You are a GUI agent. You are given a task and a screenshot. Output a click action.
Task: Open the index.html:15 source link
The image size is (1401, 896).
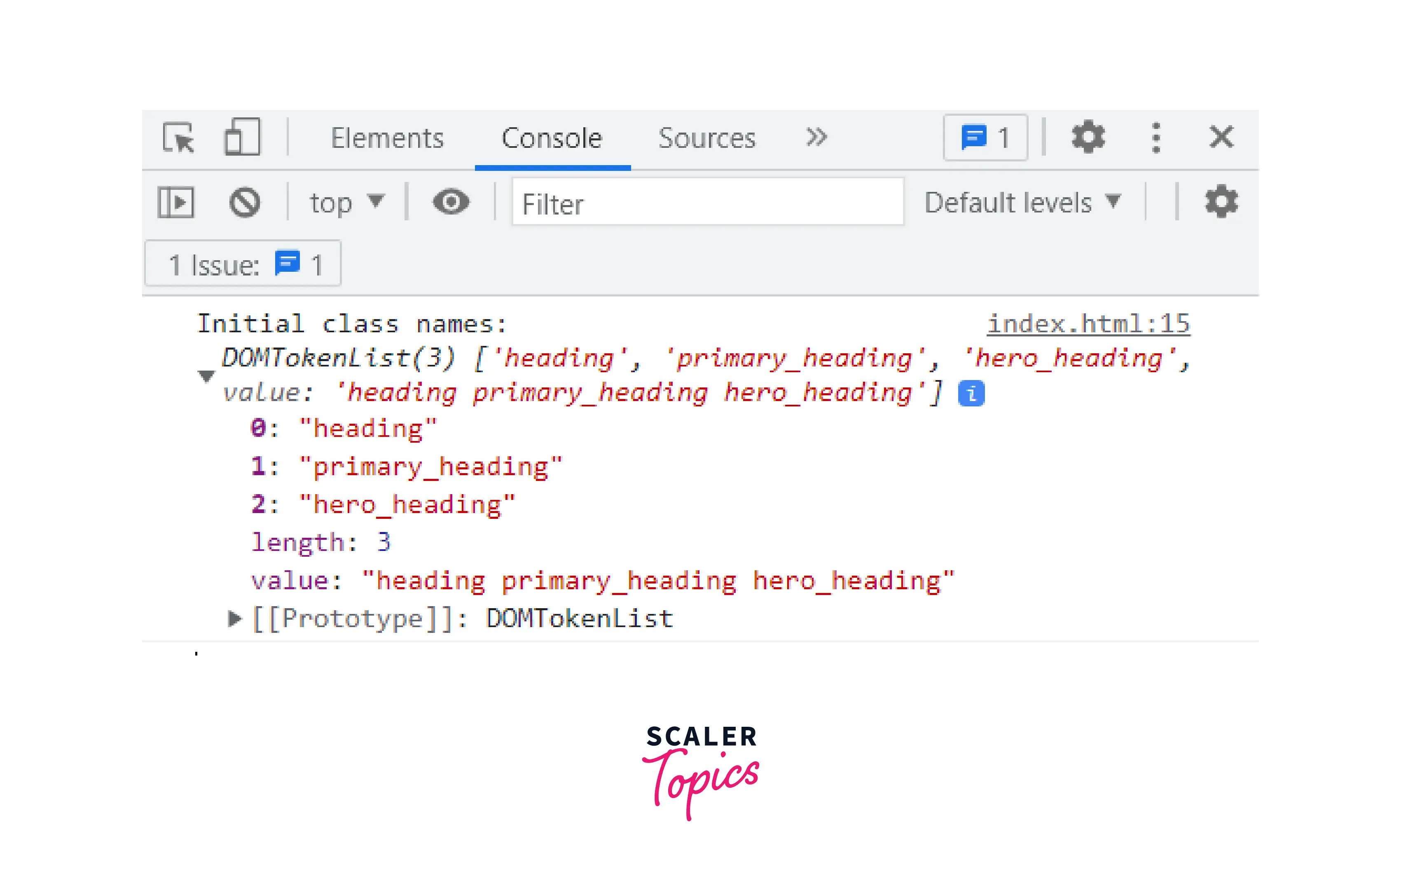1088,324
